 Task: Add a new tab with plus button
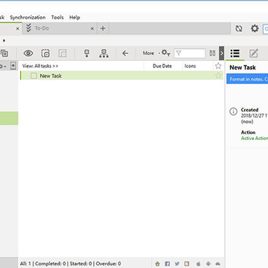click(x=103, y=28)
